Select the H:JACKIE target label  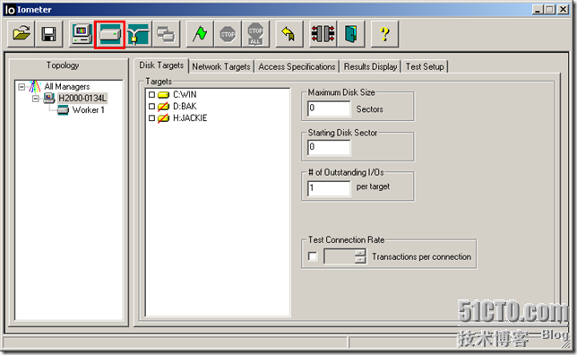click(x=190, y=118)
